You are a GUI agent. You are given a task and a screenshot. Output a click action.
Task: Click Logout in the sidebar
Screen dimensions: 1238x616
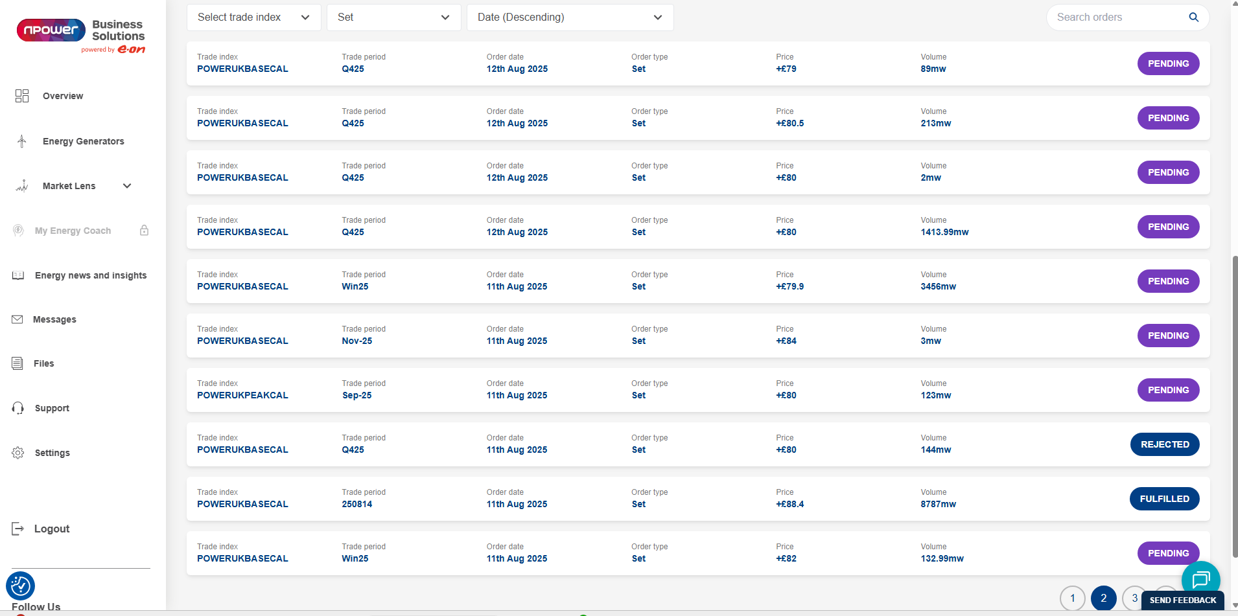click(x=51, y=529)
